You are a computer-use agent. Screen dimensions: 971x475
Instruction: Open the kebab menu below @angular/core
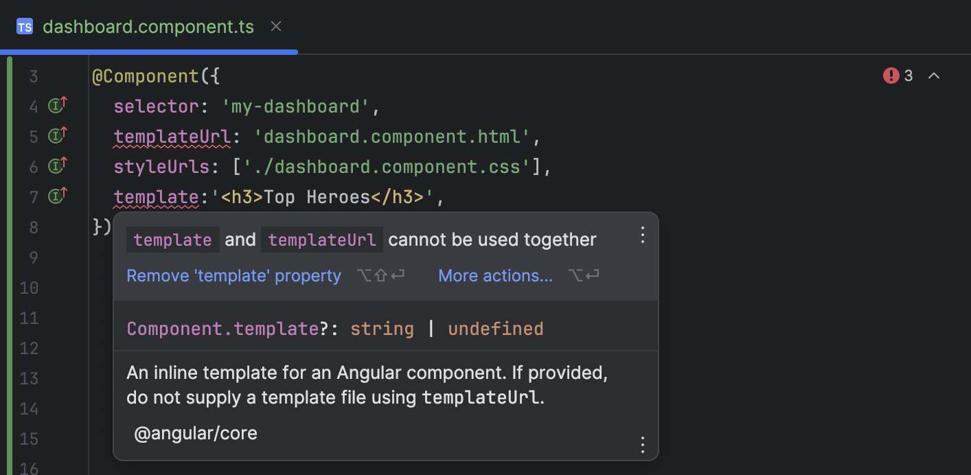click(643, 445)
